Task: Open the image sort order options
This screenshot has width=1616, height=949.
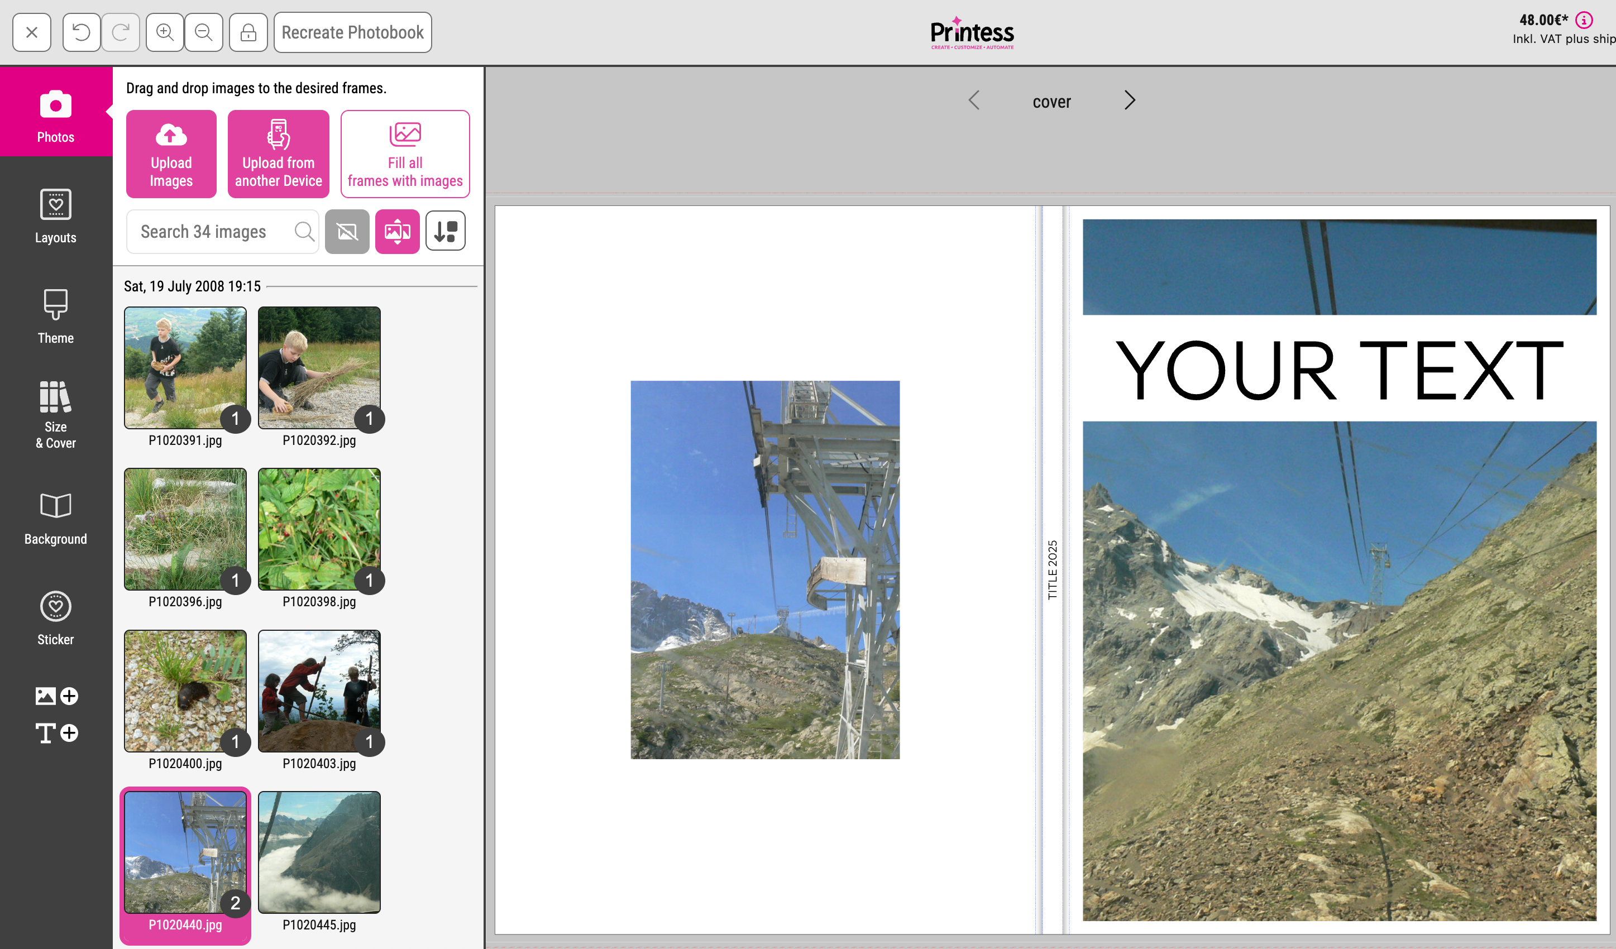Action: (x=446, y=232)
